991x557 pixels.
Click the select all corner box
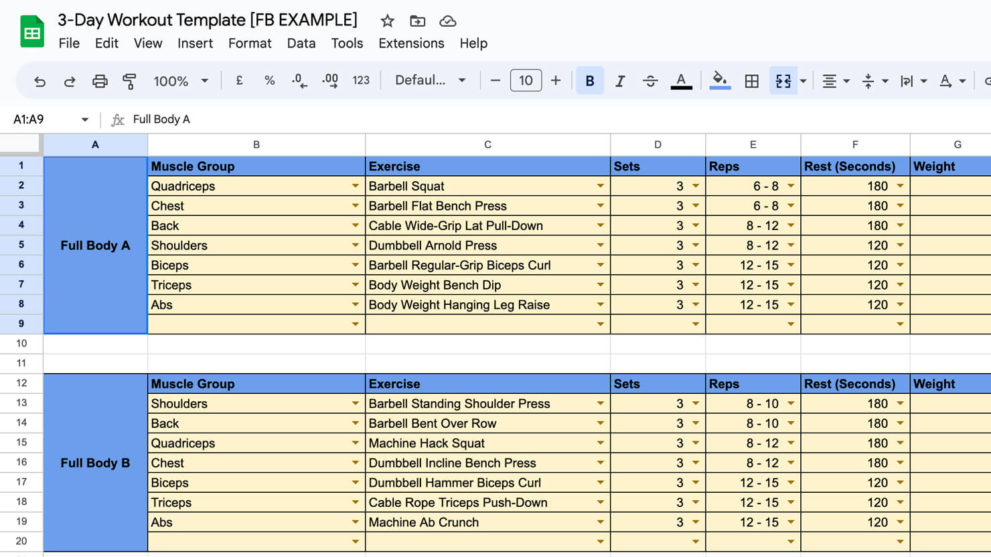click(x=21, y=144)
